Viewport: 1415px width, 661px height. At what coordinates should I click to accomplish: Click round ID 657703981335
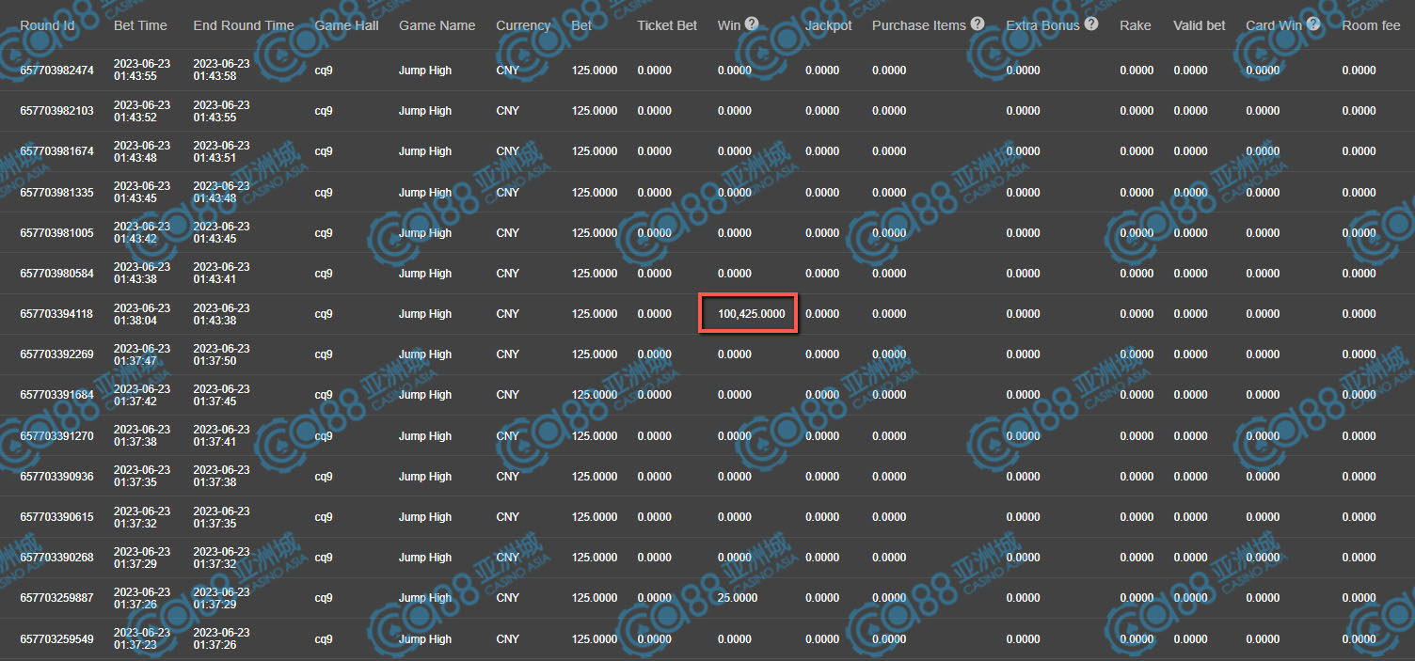56,193
